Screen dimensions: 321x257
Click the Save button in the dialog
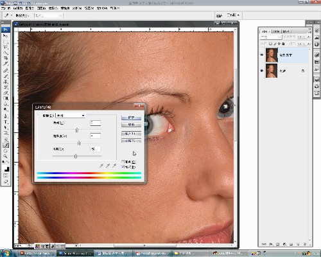(131, 141)
